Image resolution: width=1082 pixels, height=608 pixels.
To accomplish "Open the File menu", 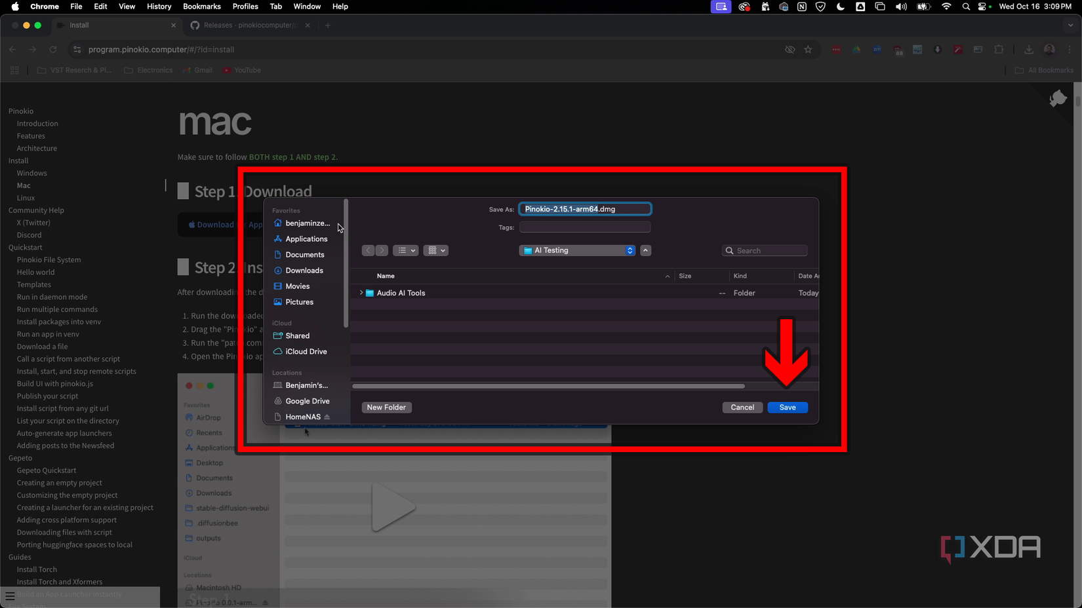I will [x=76, y=7].
